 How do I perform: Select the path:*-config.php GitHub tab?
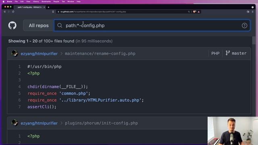29,7
